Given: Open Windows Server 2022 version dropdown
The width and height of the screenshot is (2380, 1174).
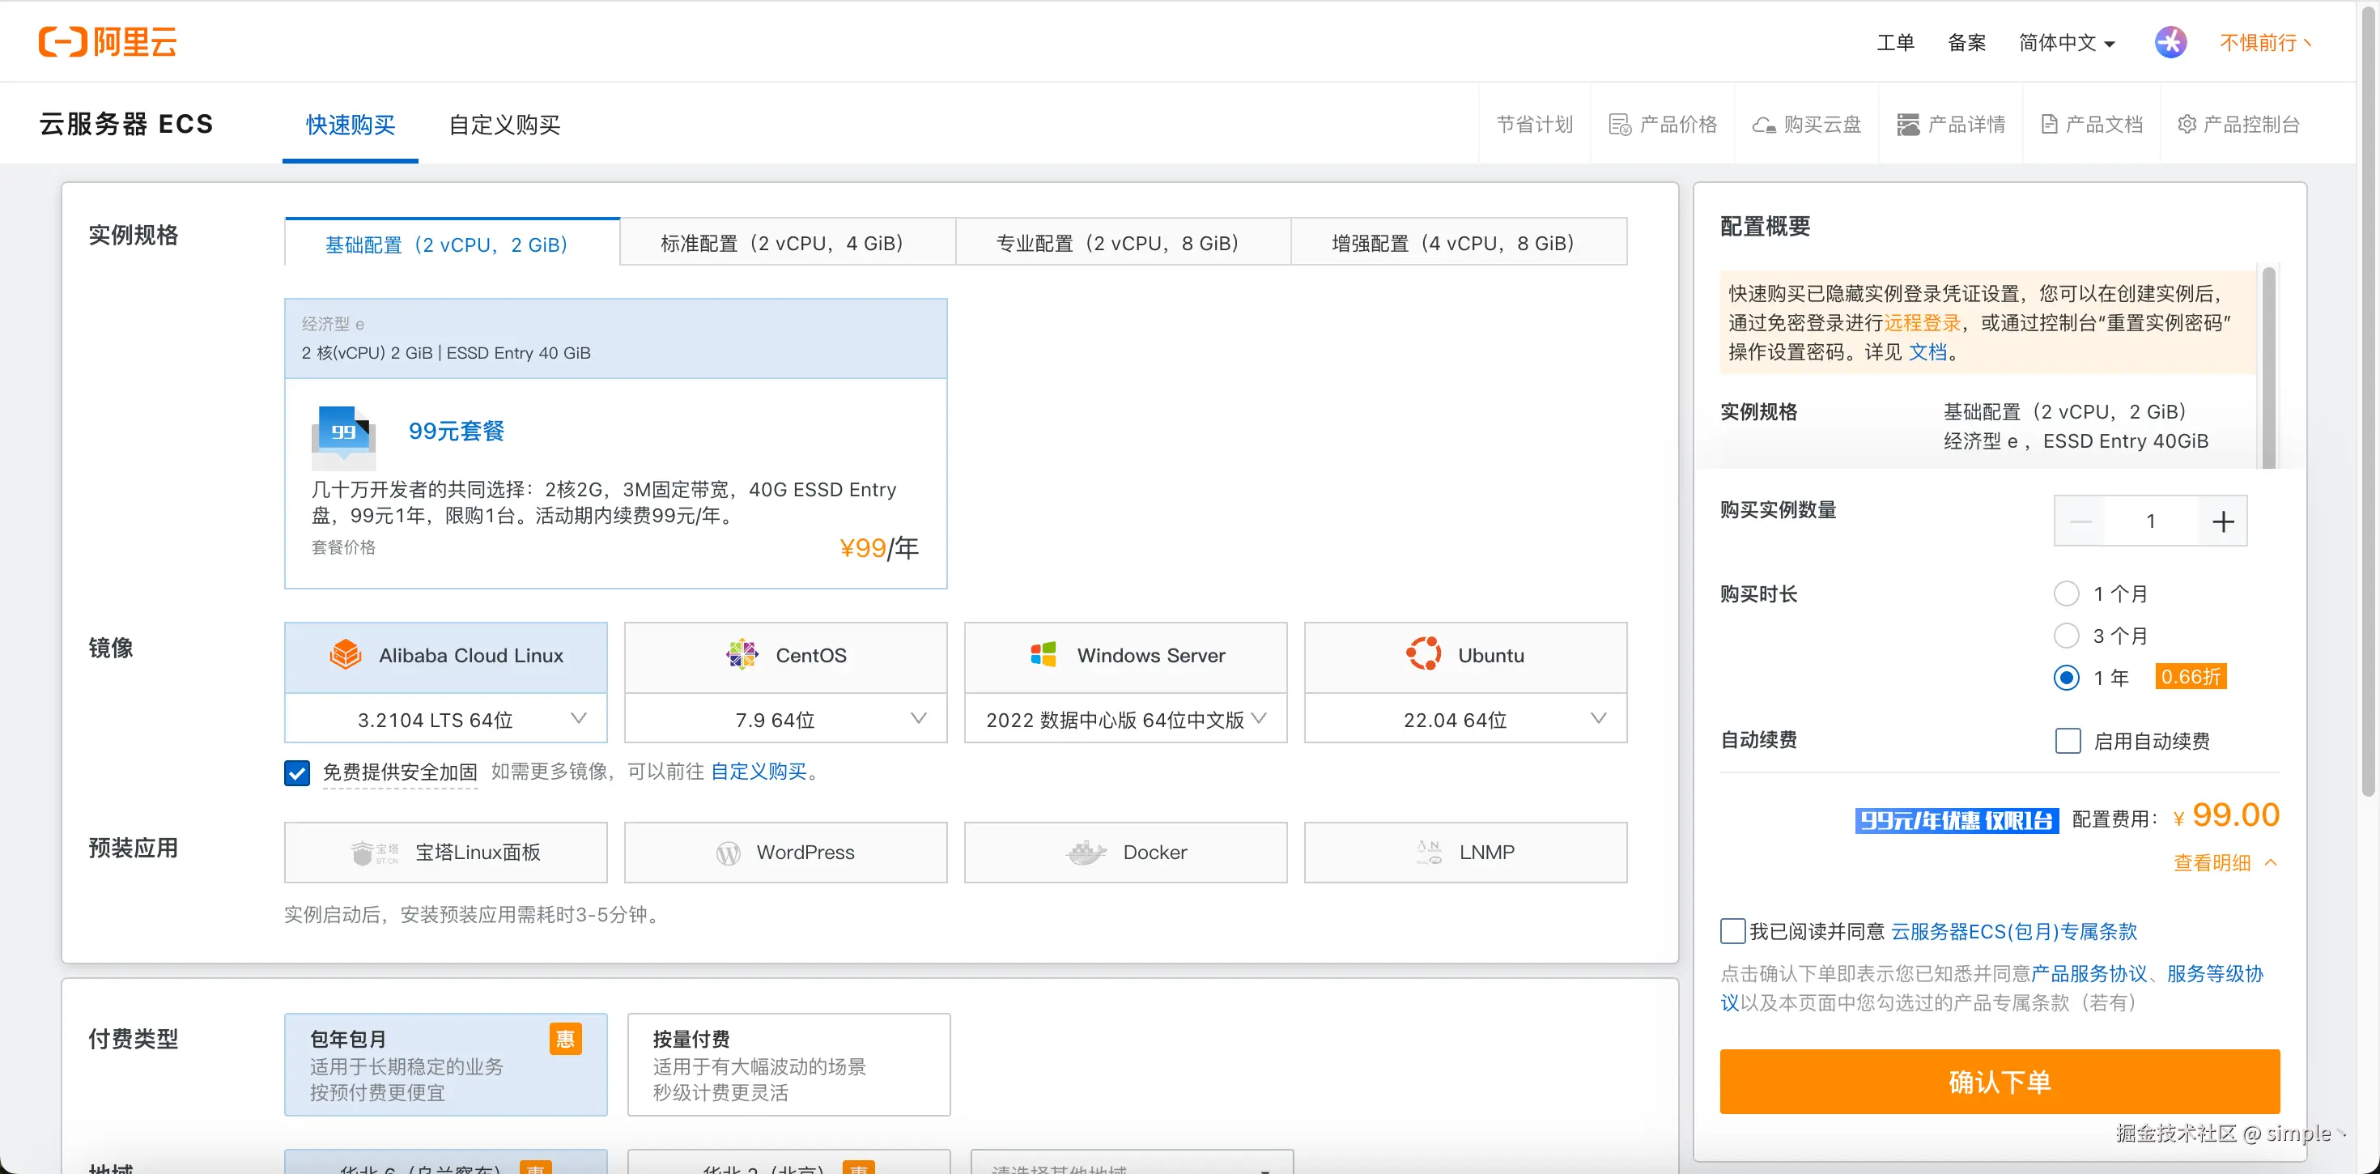Looking at the screenshot, I should click(1125, 719).
